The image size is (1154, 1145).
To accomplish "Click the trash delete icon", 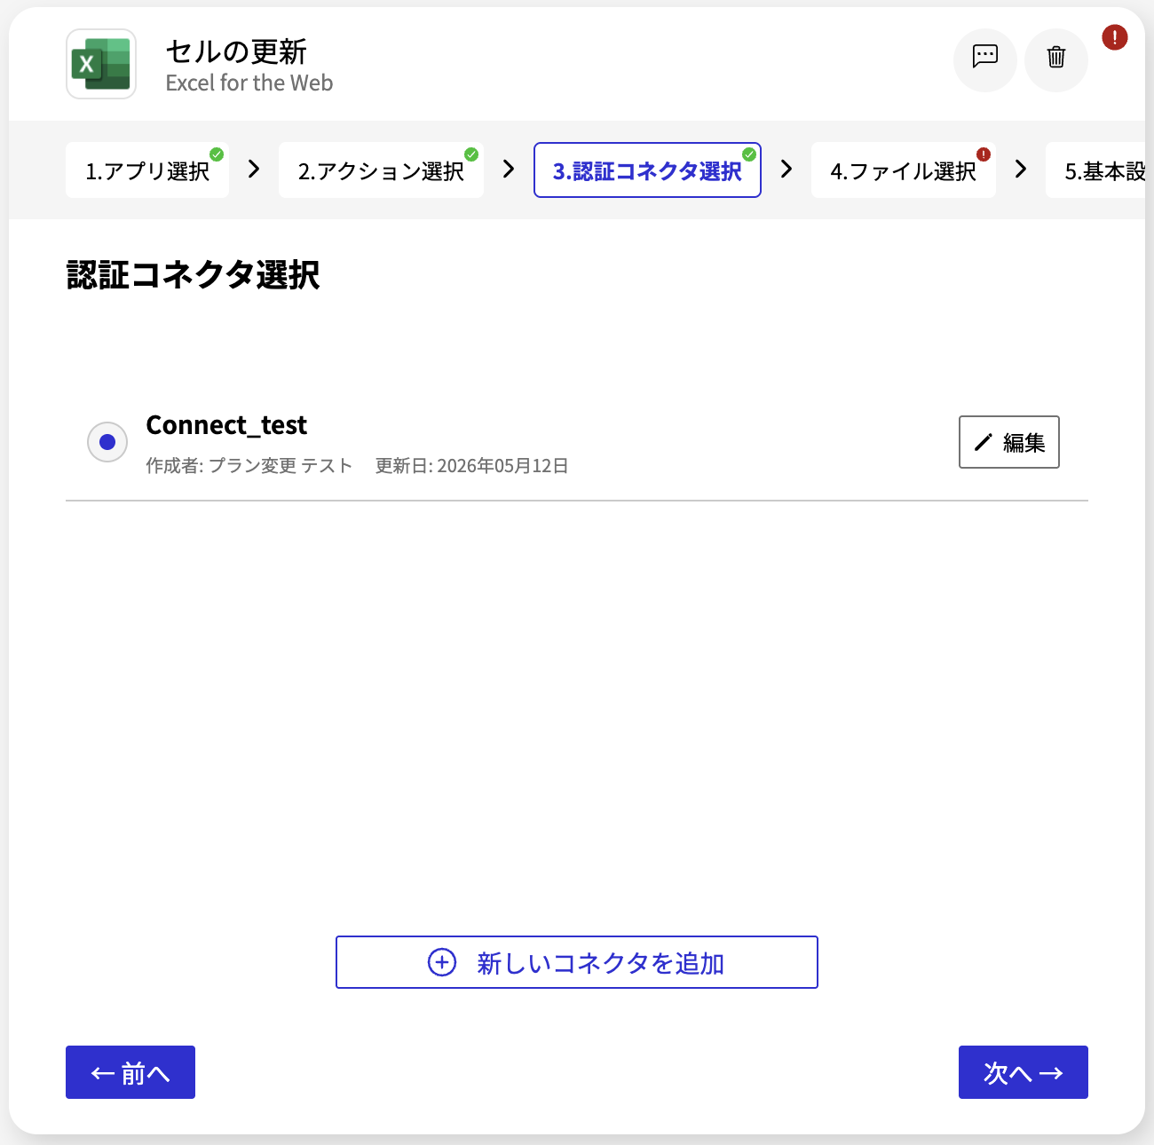I will pos(1056,59).
